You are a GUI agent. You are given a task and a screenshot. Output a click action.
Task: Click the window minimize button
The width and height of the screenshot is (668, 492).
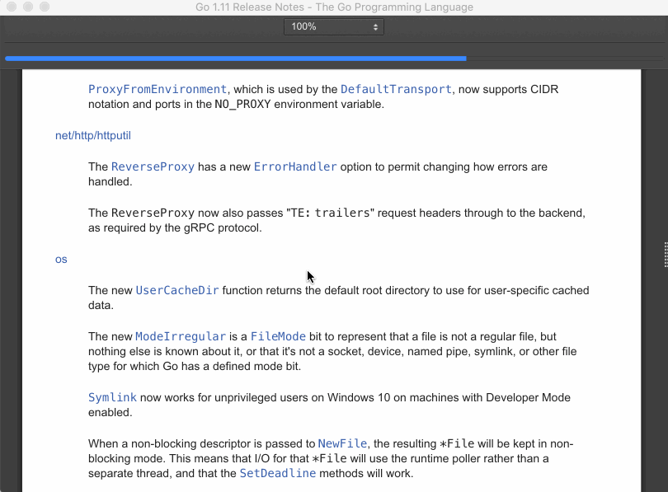pyautogui.click(x=28, y=7)
